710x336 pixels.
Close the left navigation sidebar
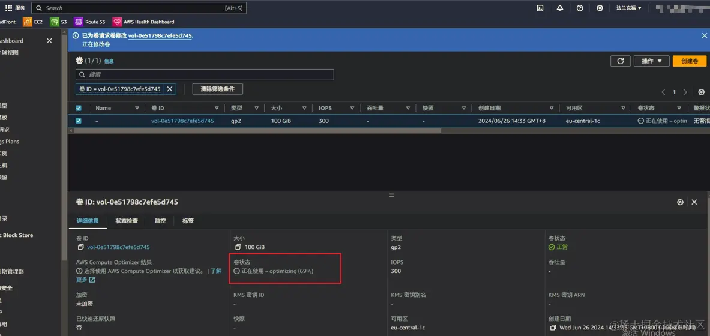coord(49,41)
